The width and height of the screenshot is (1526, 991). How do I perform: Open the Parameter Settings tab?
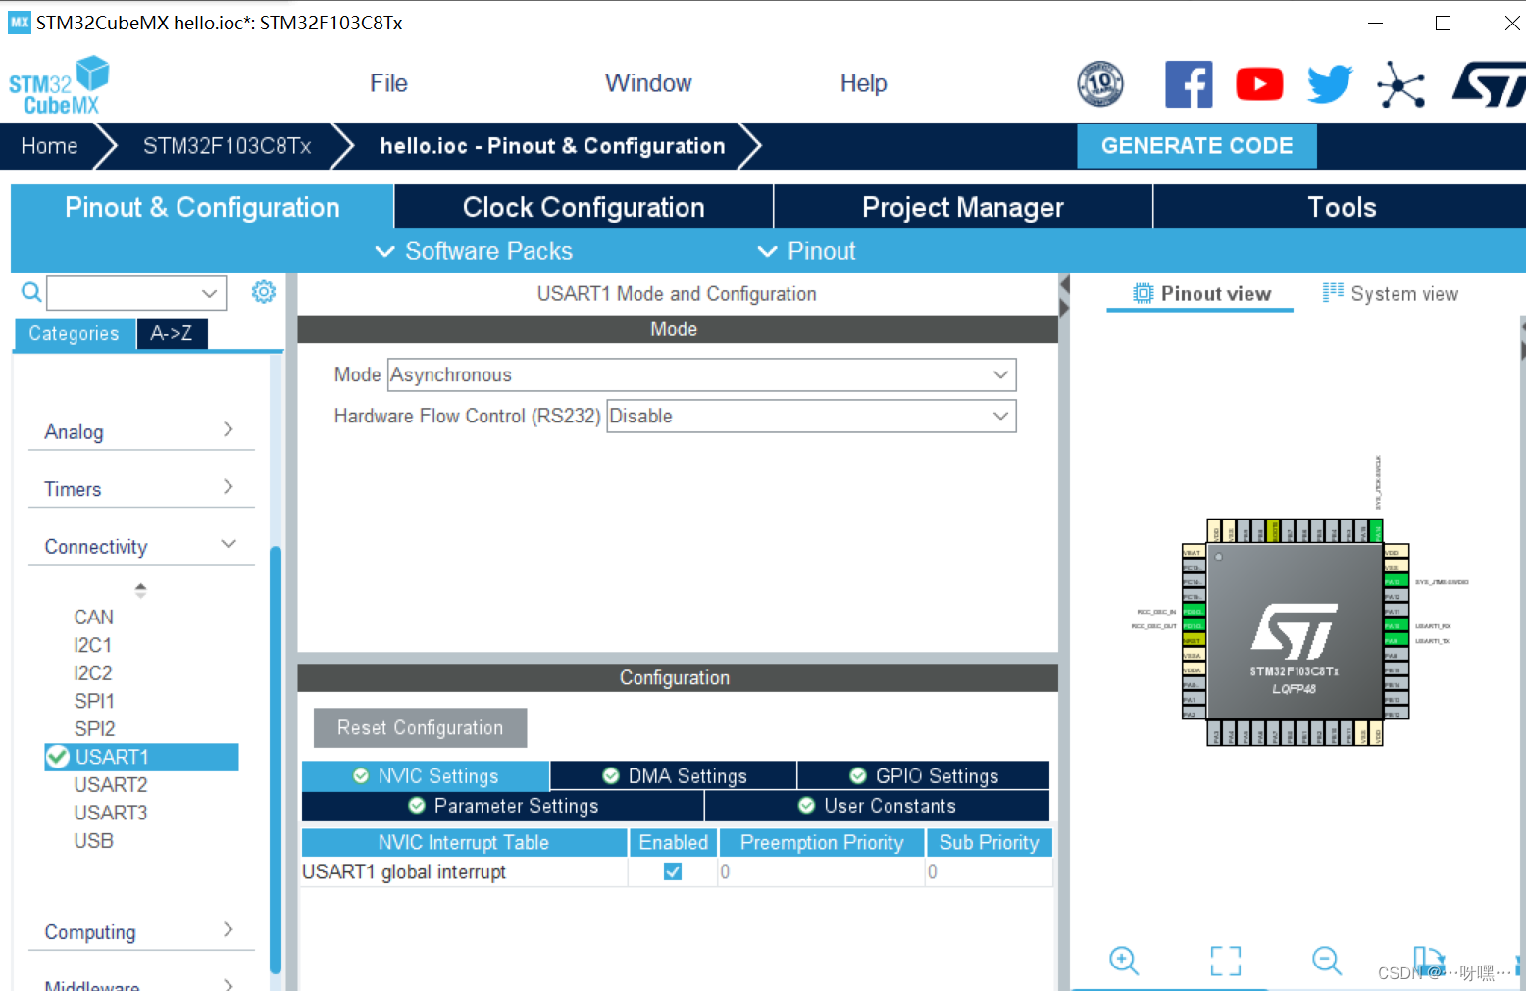click(x=503, y=805)
